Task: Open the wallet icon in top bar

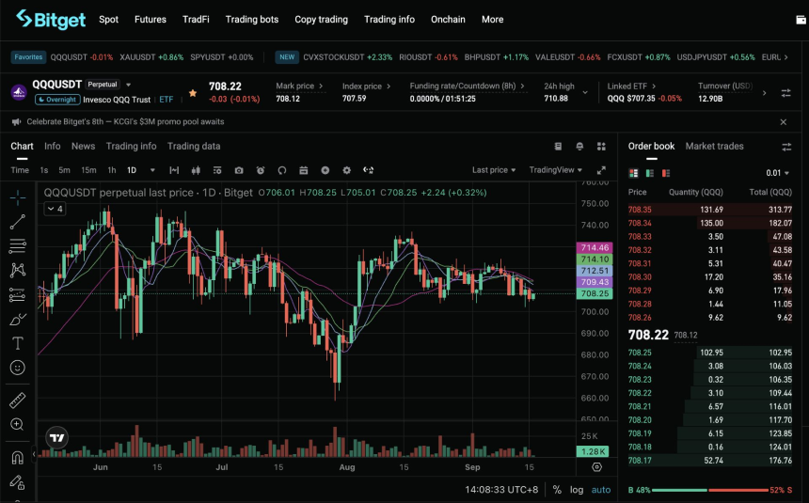Action: pyautogui.click(x=801, y=20)
